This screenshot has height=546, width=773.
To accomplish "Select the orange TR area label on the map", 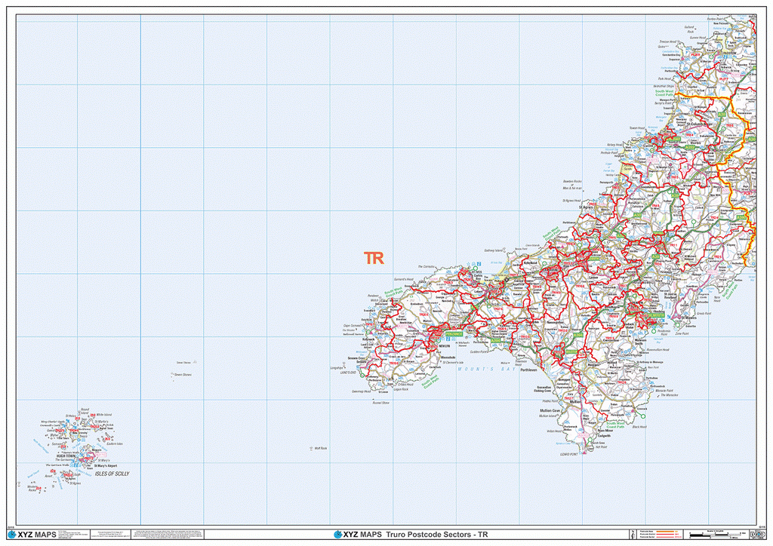I will (x=374, y=257).
